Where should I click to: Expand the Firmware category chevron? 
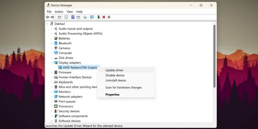point(52,72)
